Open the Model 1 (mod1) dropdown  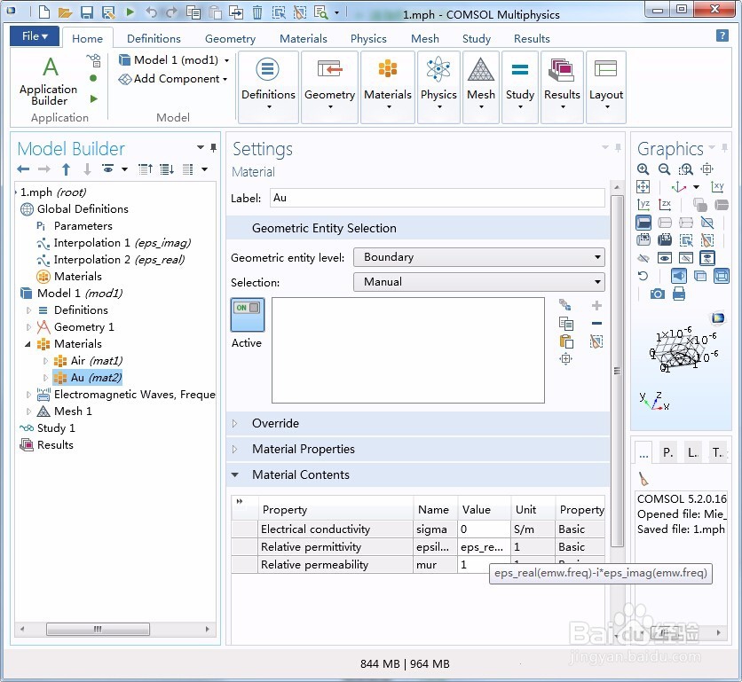click(x=174, y=60)
